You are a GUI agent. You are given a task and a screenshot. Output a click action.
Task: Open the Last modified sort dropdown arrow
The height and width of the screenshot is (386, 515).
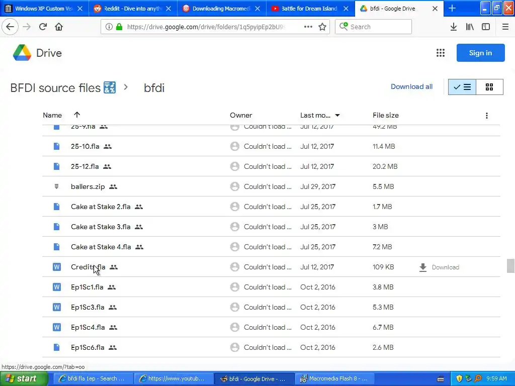(337, 115)
